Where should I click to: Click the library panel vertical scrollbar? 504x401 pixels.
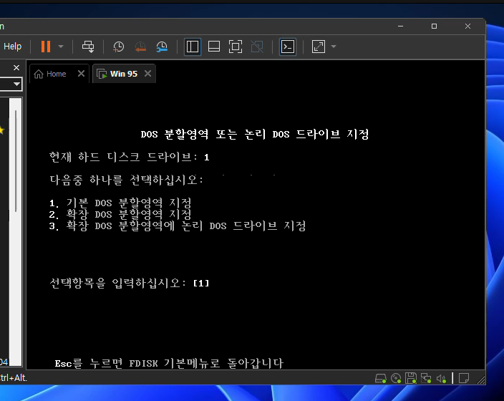16,161
